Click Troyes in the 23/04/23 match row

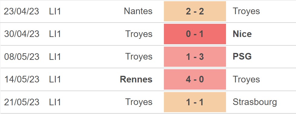tap(246, 12)
